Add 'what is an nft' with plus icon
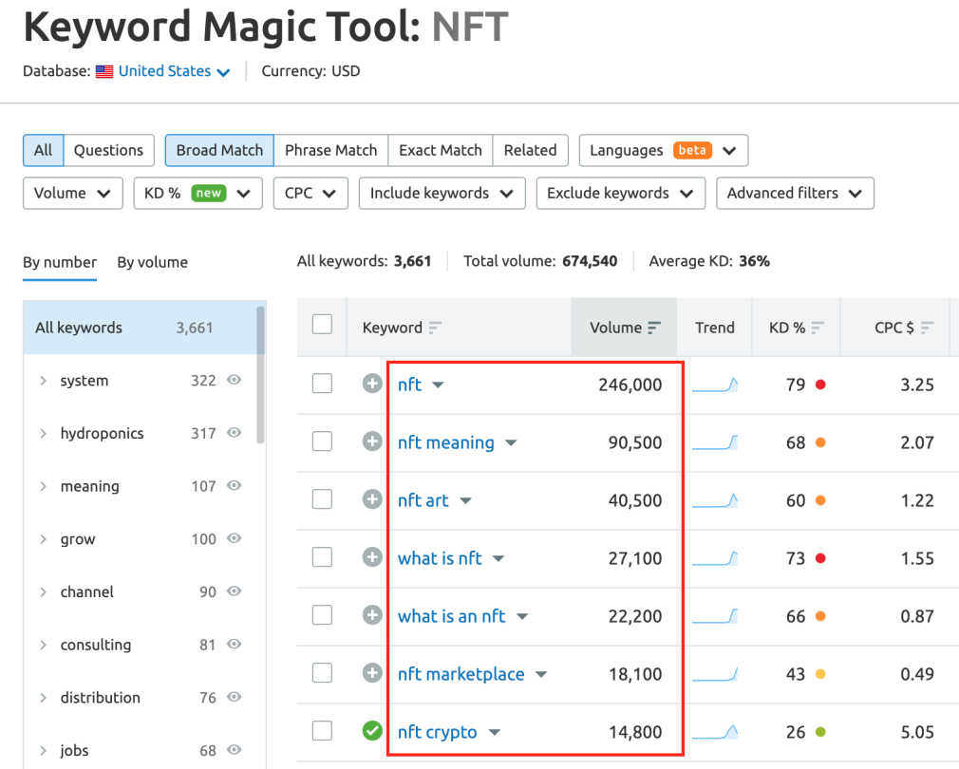Image resolution: width=959 pixels, height=769 pixels. 372,615
